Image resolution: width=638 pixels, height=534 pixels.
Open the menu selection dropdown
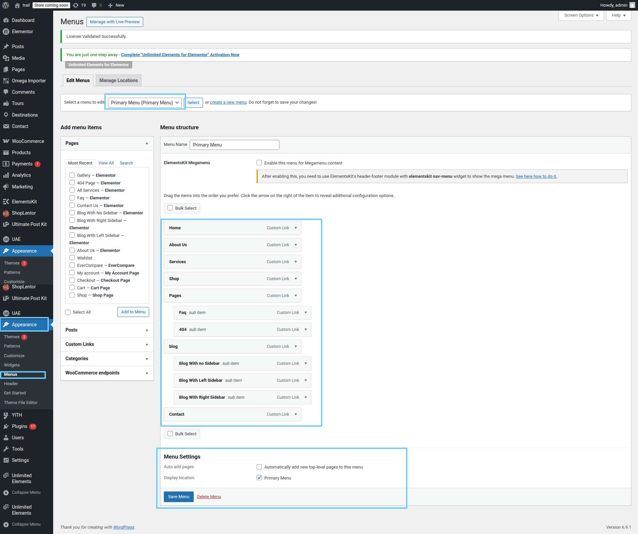(x=145, y=102)
